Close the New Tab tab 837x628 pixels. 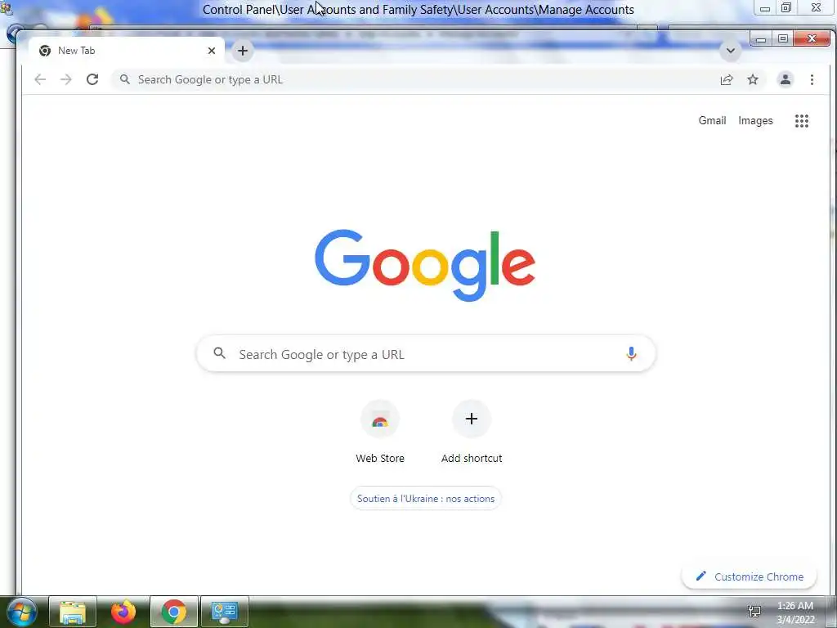(212, 51)
